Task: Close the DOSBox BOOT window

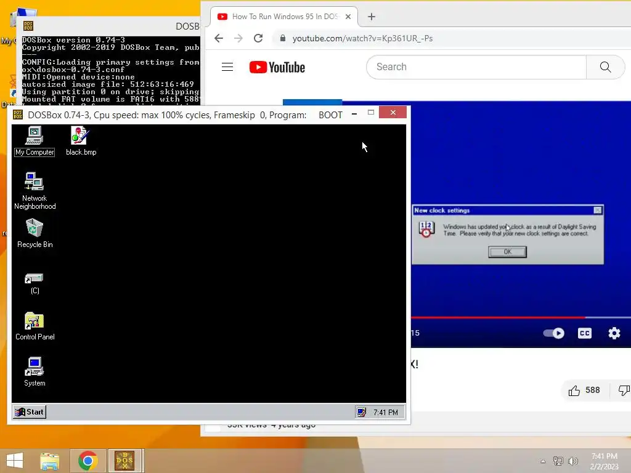Action: (x=393, y=113)
